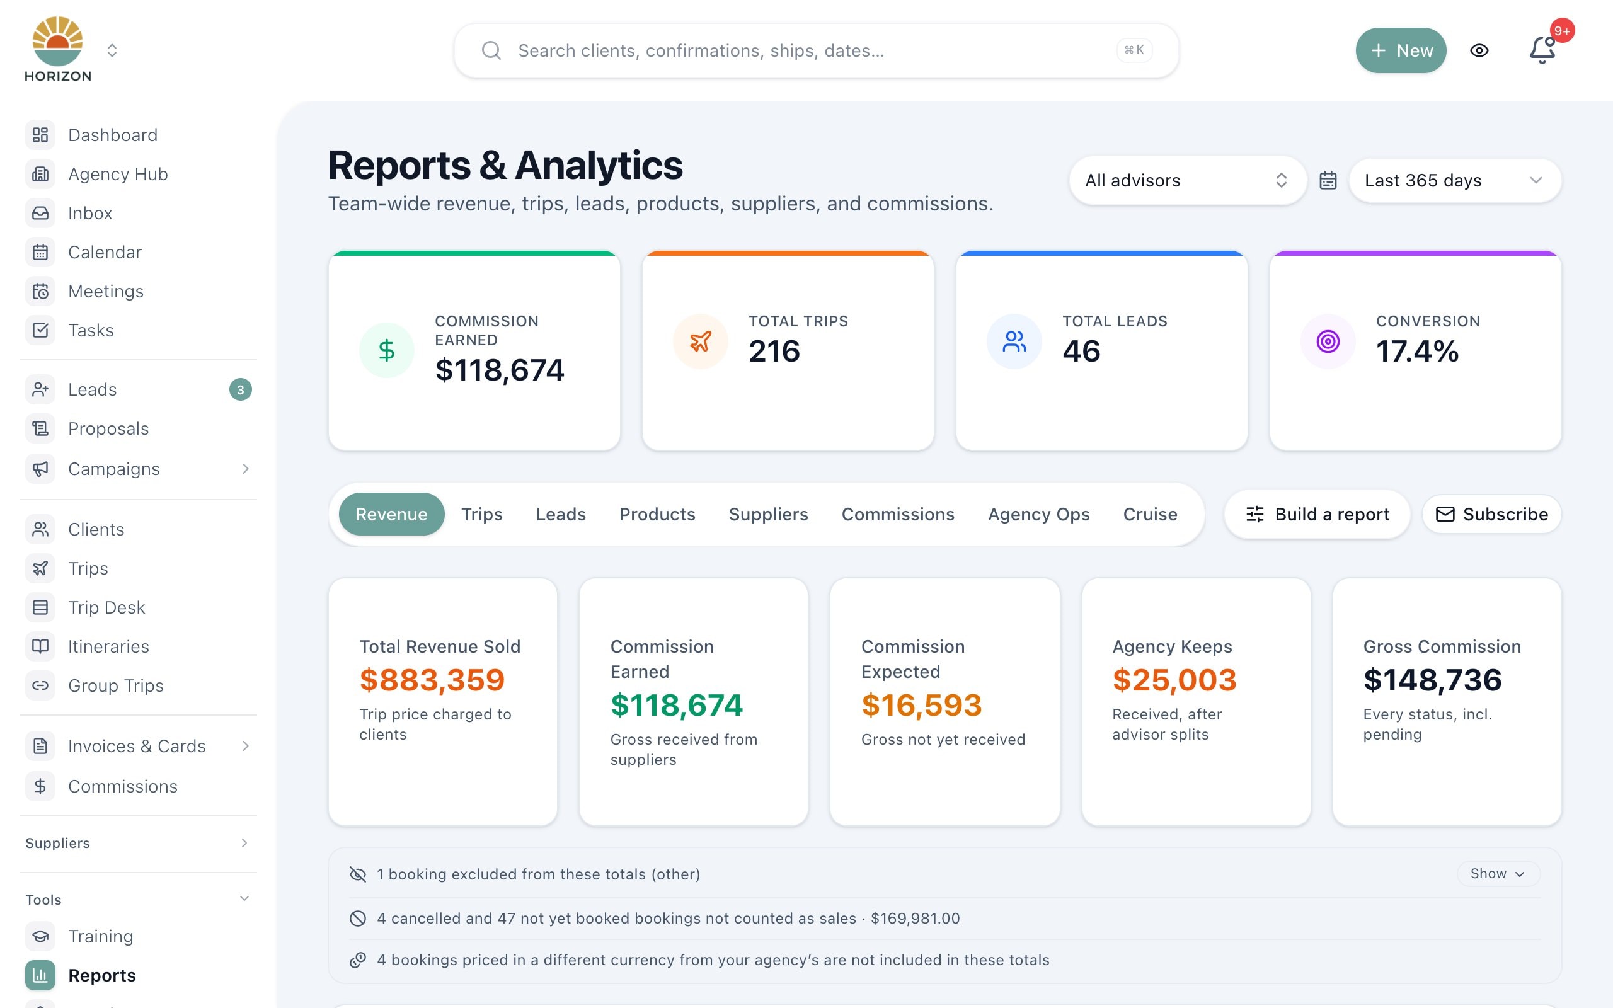This screenshot has width=1613, height=1008.
Task: Click the New button
Action: tap(1401, 50)
